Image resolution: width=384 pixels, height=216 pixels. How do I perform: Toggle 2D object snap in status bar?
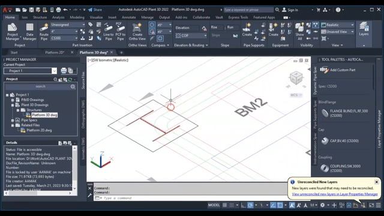click(280, 205)
